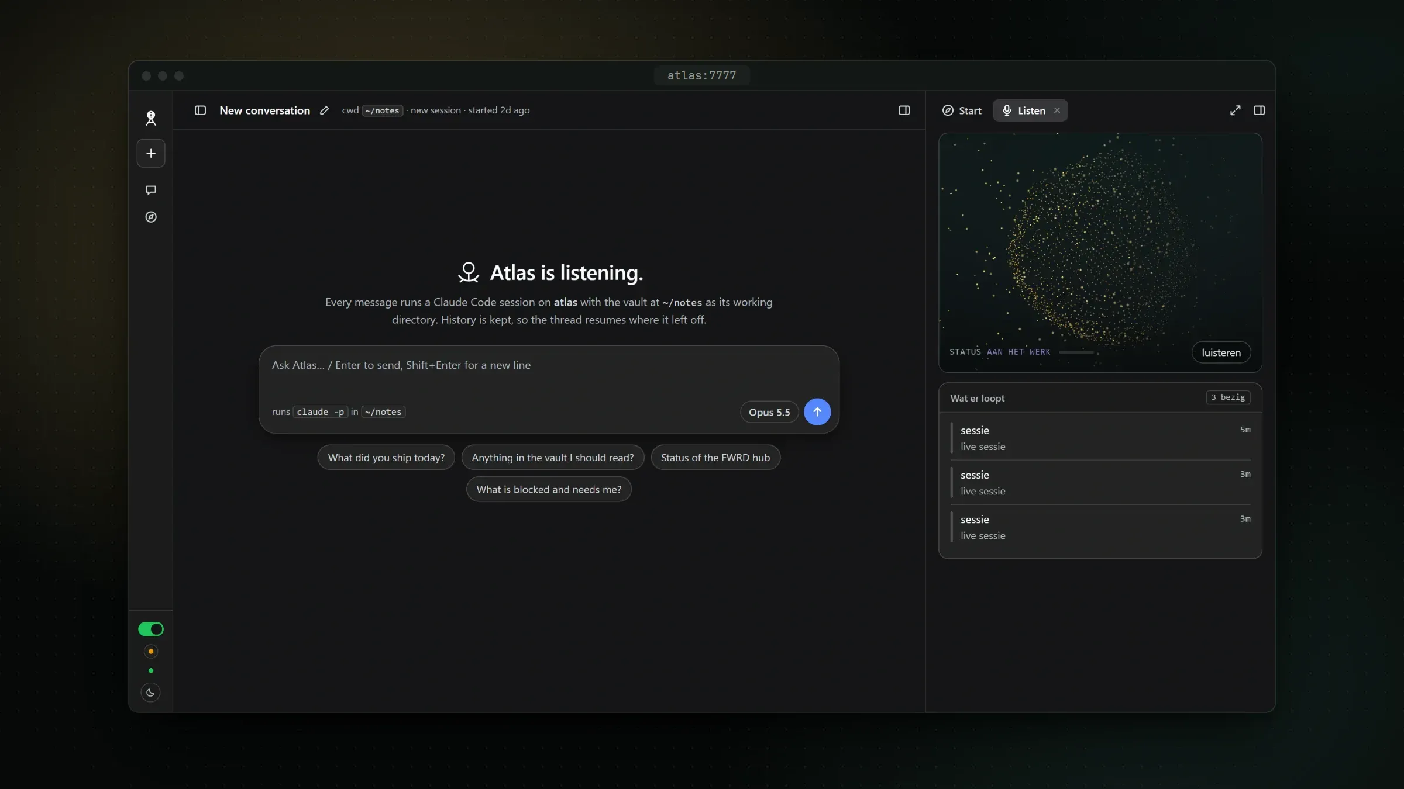Edit conversation title with pencil icon
Image resolution: width=1404 pixels, height=789 pixels.
(x=324, y=110)
